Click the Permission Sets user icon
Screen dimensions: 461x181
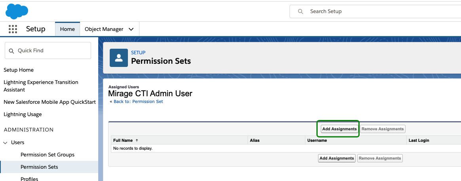click(x=119, y=58)
